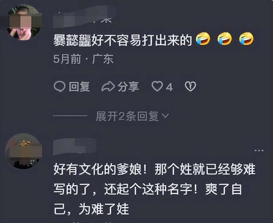Expand 展开2条回复 replies
This screenshot has width=273, height=223.
[127, 116]
